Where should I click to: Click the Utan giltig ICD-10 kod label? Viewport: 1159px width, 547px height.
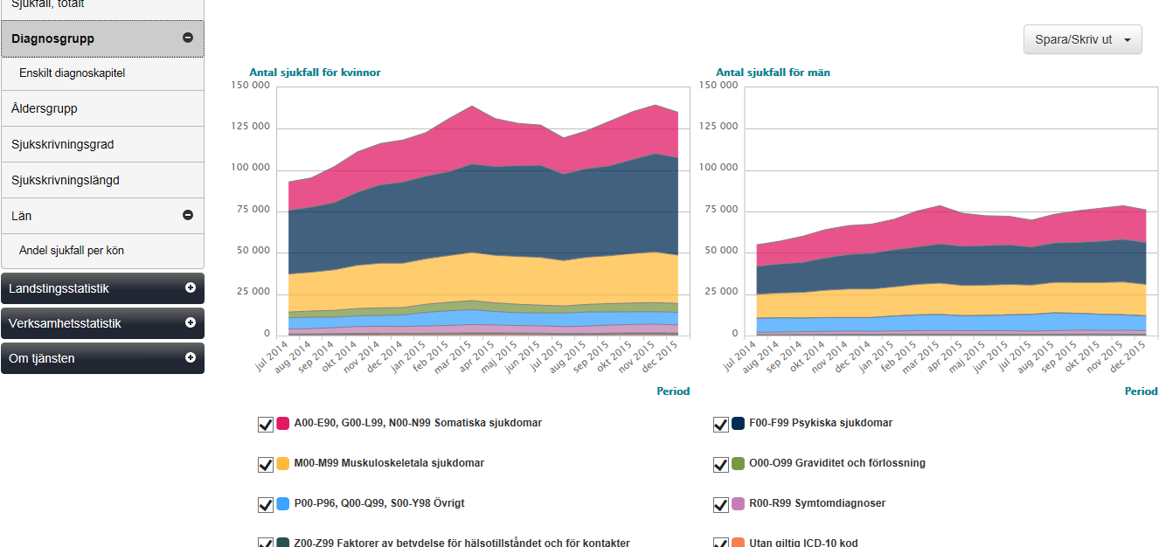803,543
